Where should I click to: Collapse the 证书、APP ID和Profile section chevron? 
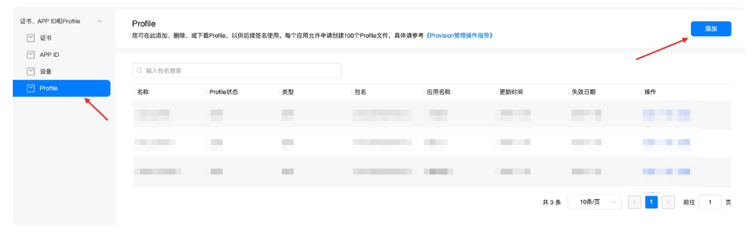click(99, 22)
